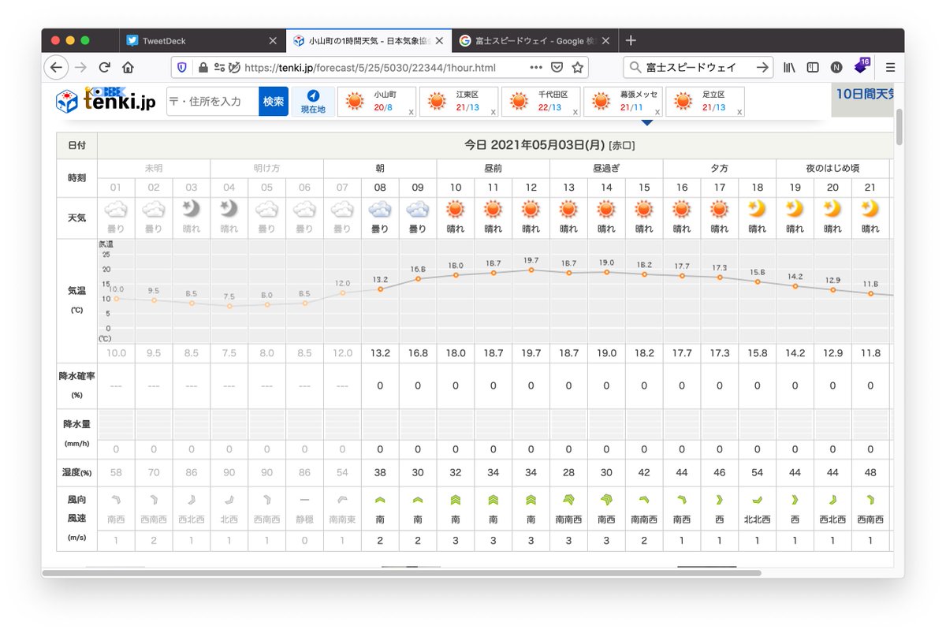The image size is (946, 633).
Task: Click the 昼過ぎ time period header
Action: (606, 168)
